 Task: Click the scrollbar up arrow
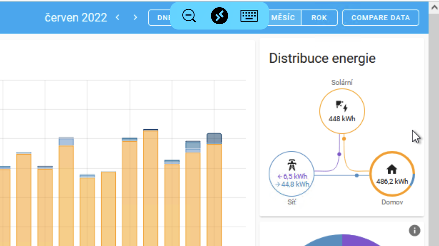click(434, 8)
